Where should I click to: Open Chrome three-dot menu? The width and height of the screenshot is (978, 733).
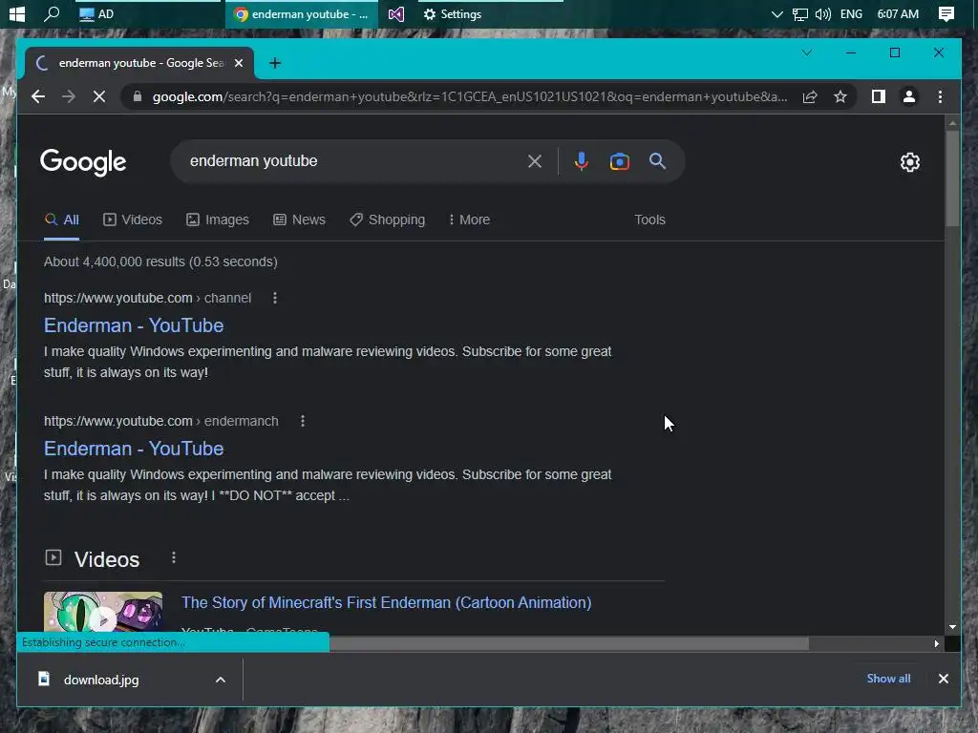coord(940,96)
